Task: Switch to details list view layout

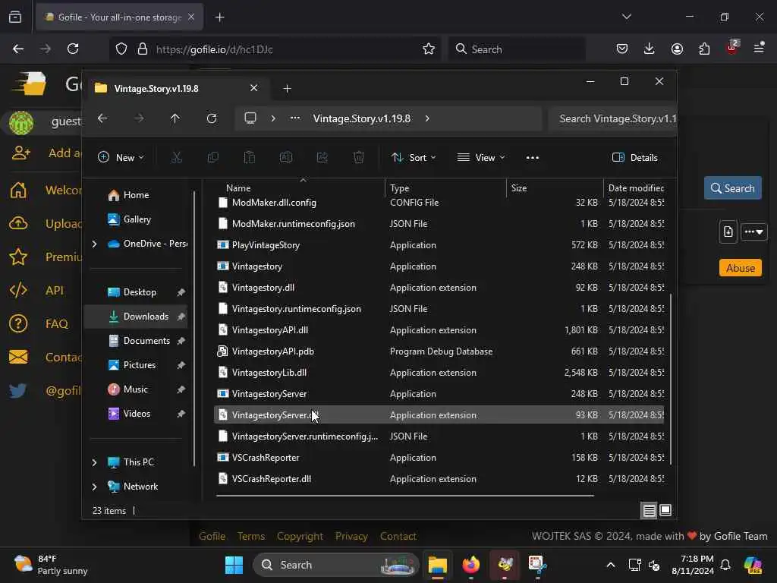Action: pyautogui.click(x=650, y=510)
